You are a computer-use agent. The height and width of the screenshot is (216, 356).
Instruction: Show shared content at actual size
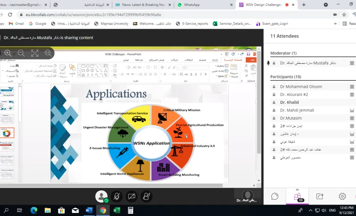pyautogui.click(x=48, y=53)
